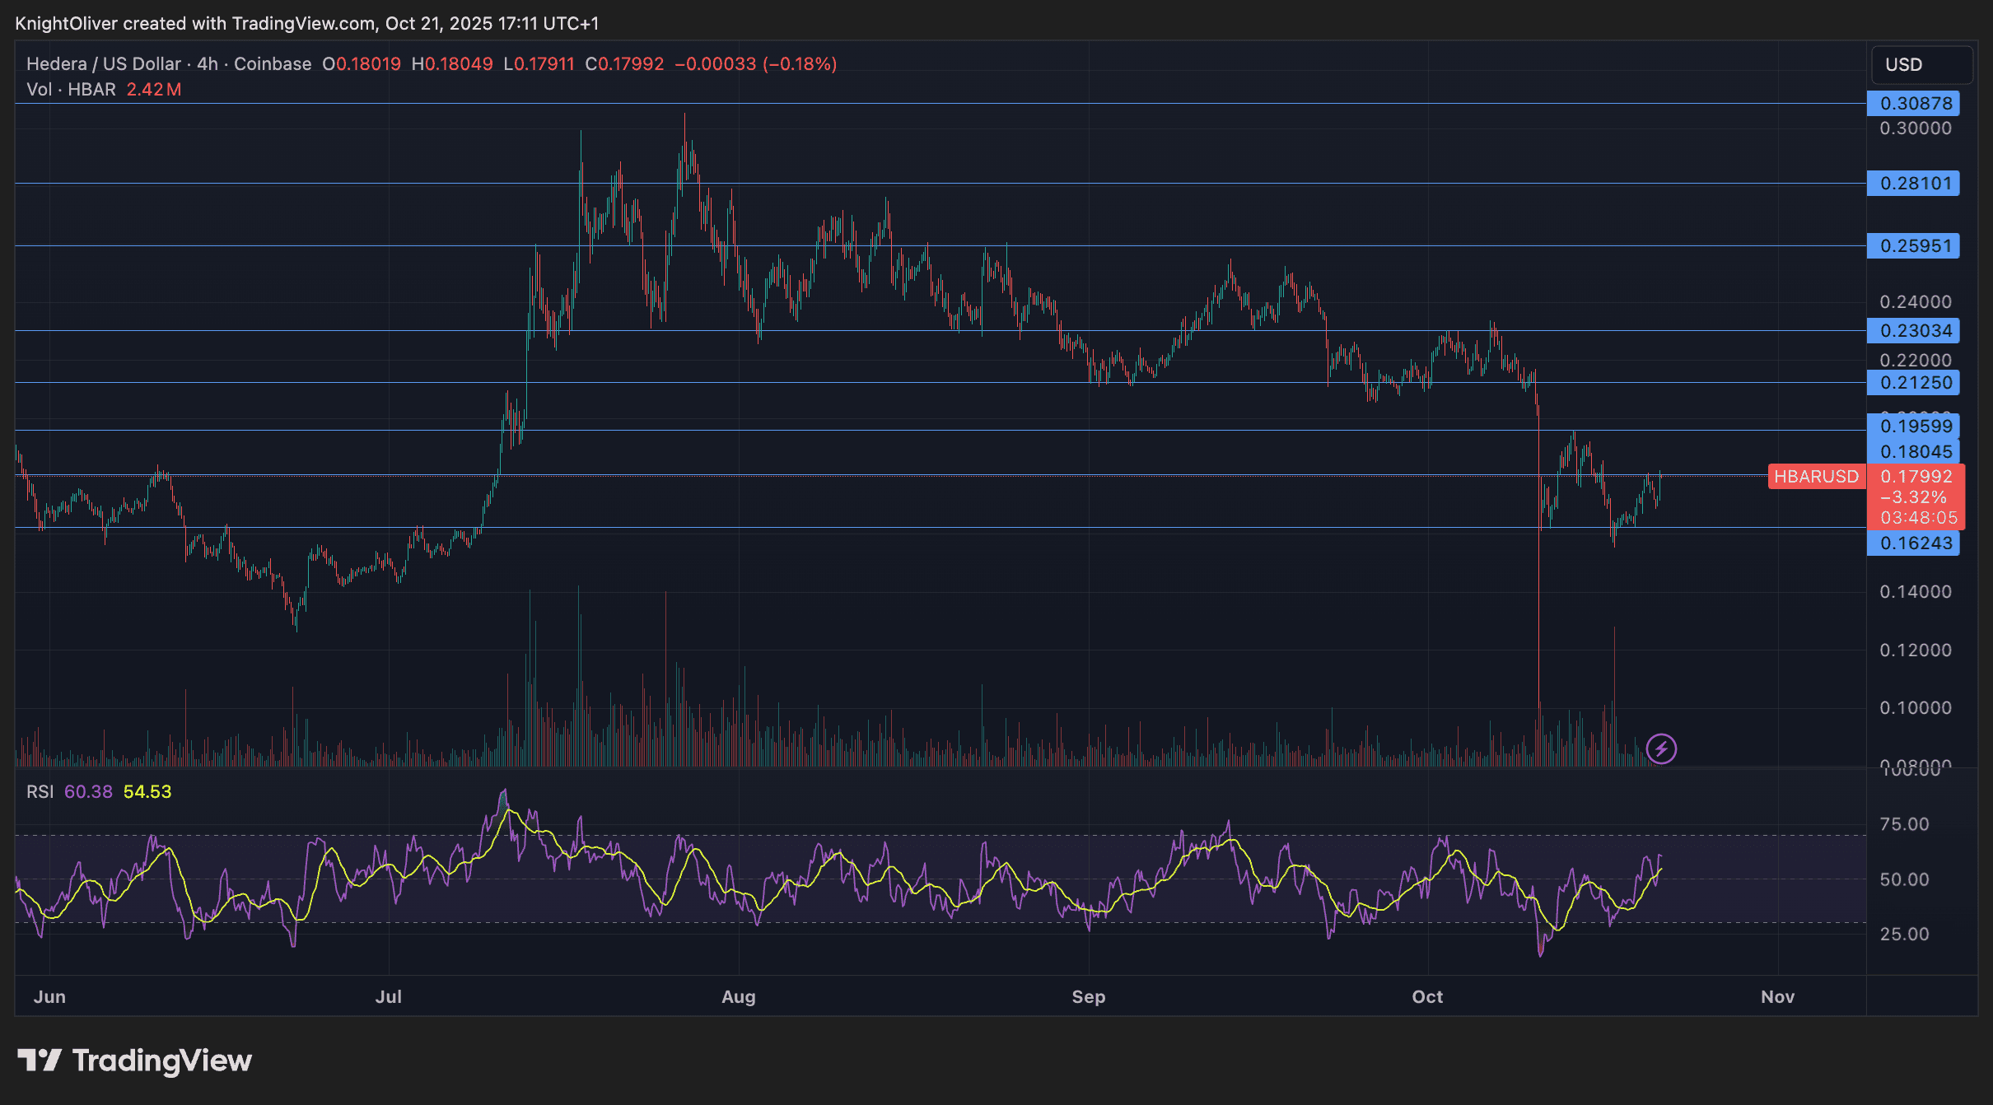The height and width of the screenshot is (1105, 1993).
Task: Click the Jul label on time axis
Action: (x=388, y=996)
